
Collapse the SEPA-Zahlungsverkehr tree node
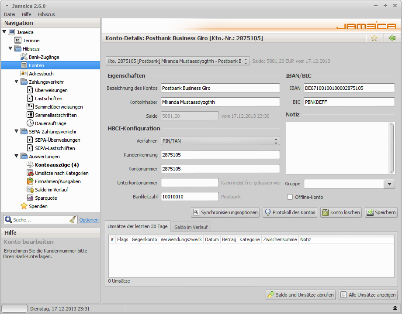click(x=17, y=131)
